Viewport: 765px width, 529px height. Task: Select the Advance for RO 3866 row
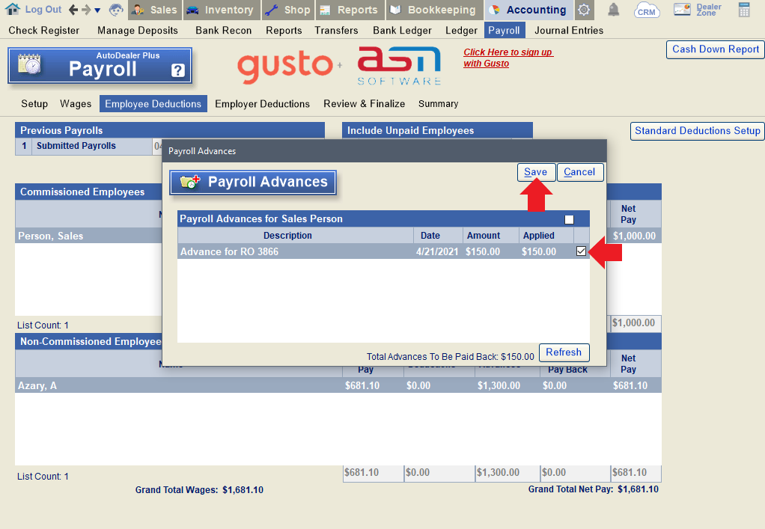click(383, 251)
